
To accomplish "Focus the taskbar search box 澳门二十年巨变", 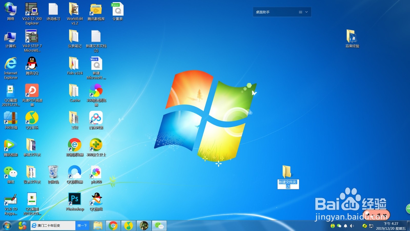I will pyautogui.click(x=53, y=226).
